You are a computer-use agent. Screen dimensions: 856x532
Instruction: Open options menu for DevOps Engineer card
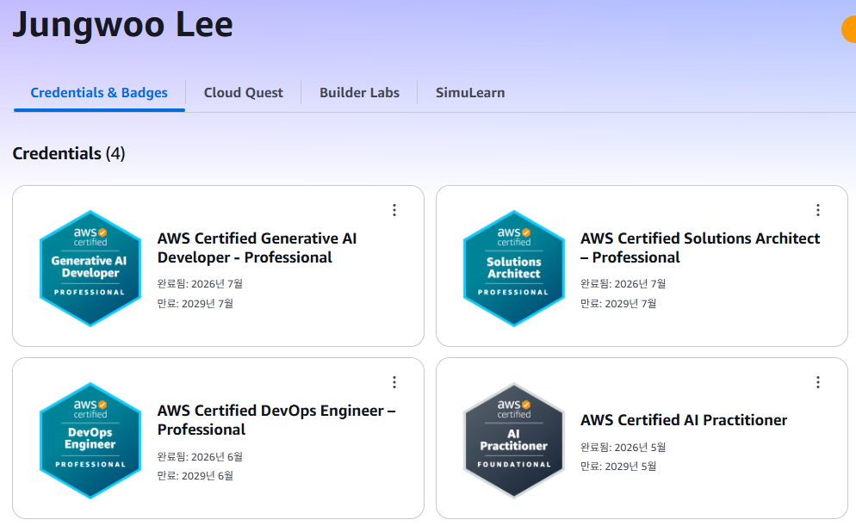click(394, 382)
